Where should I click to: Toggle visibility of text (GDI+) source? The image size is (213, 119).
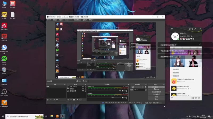pos(83,87)
